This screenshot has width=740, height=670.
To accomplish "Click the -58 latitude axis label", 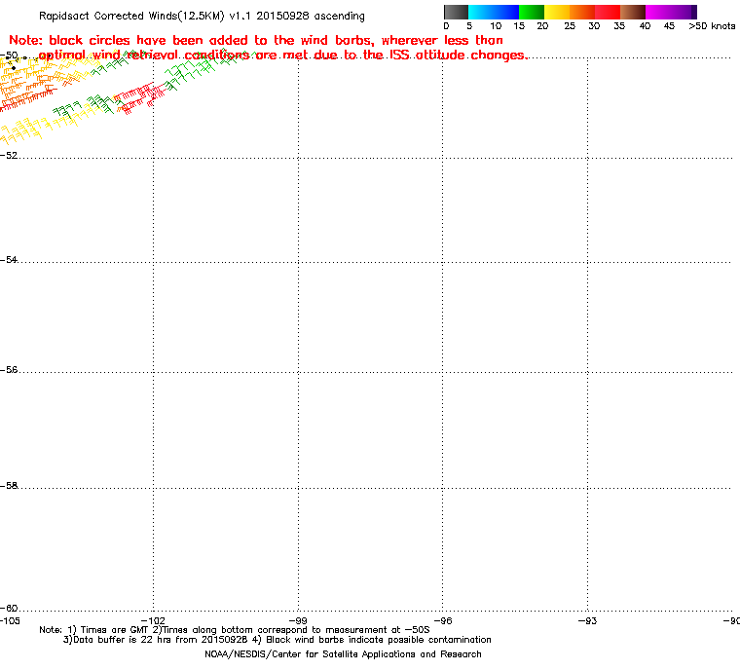I will point(9,485).
